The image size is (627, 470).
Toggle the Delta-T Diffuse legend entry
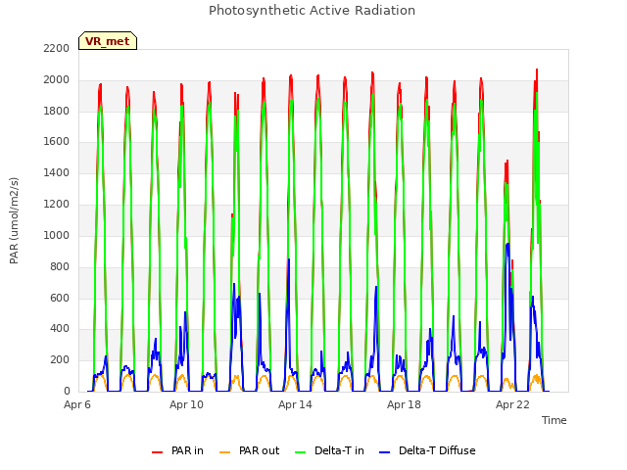[x=427, y=450]
